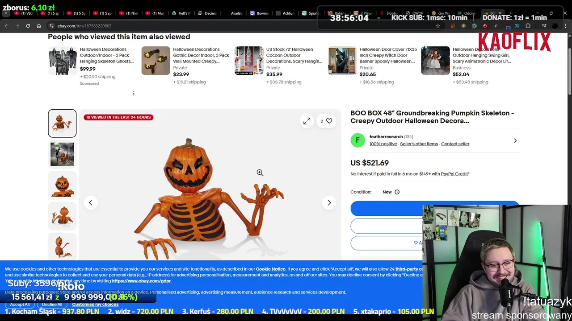
Task: Click the witch door banner product image
Action: [x=342, y=61]
